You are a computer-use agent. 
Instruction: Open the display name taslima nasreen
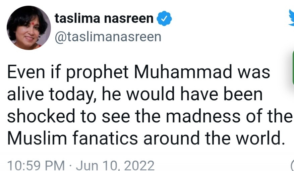tap(104, 18)
